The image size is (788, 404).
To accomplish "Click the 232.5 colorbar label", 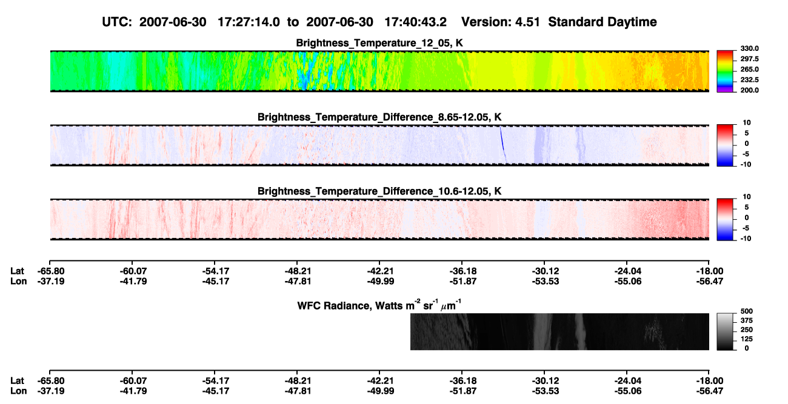I will pos(749,80).
